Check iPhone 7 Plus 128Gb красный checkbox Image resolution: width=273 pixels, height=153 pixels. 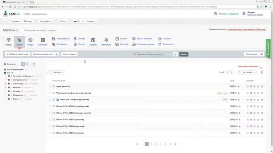tap(50, 126)
